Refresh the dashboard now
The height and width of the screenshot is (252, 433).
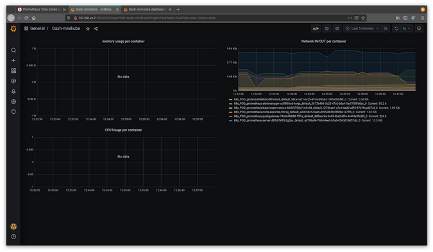[396, 28]
